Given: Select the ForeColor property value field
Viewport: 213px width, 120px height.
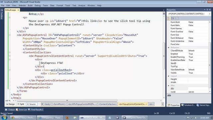Looking at the screenshot, I should coord(198,44).
